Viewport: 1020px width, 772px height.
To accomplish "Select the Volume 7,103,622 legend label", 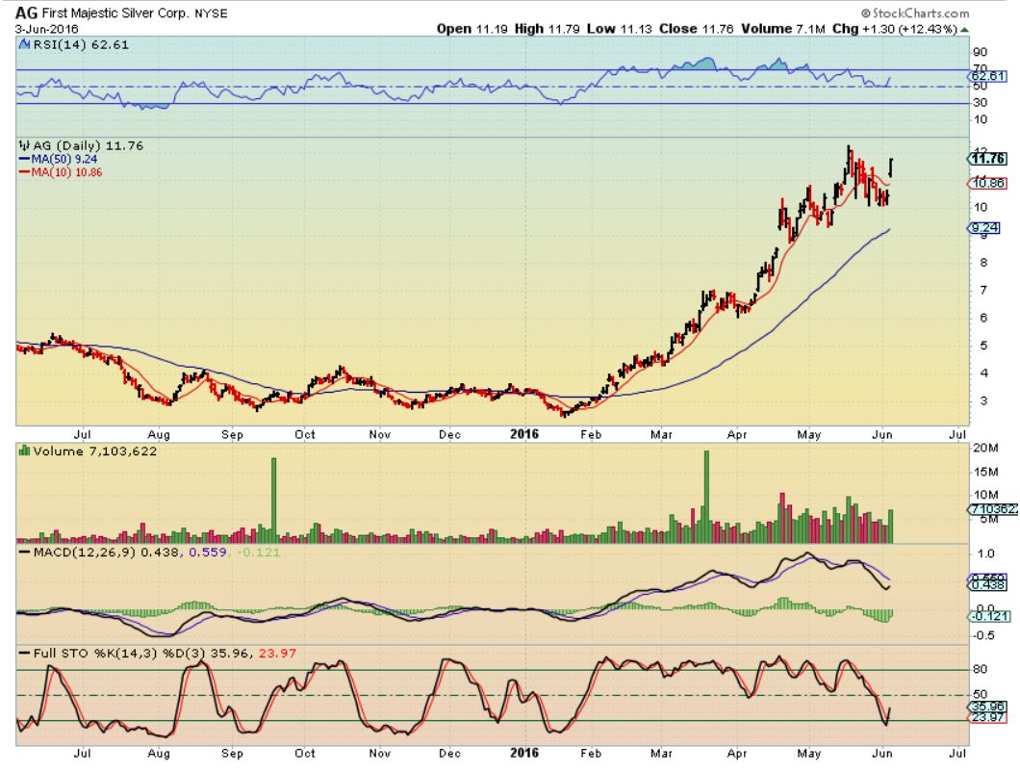I will [95, 451].
